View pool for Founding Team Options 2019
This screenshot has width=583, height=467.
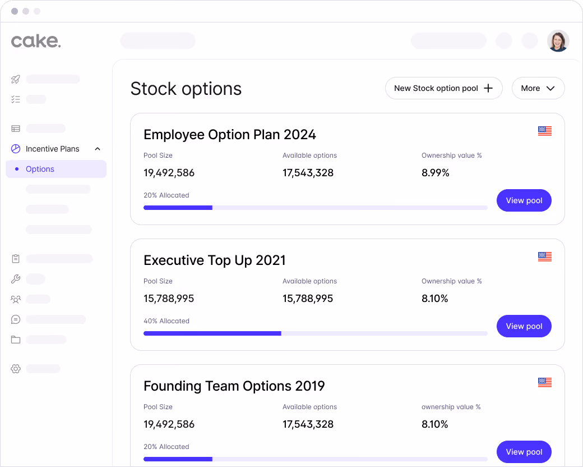524,452
